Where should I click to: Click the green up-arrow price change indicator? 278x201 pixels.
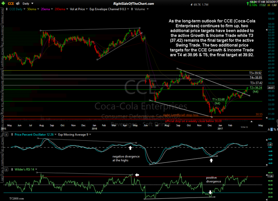[x=248, y=4]
